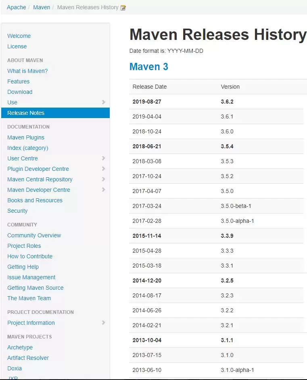Select the highlighted Release Notes item

click(x=55, y=113)
